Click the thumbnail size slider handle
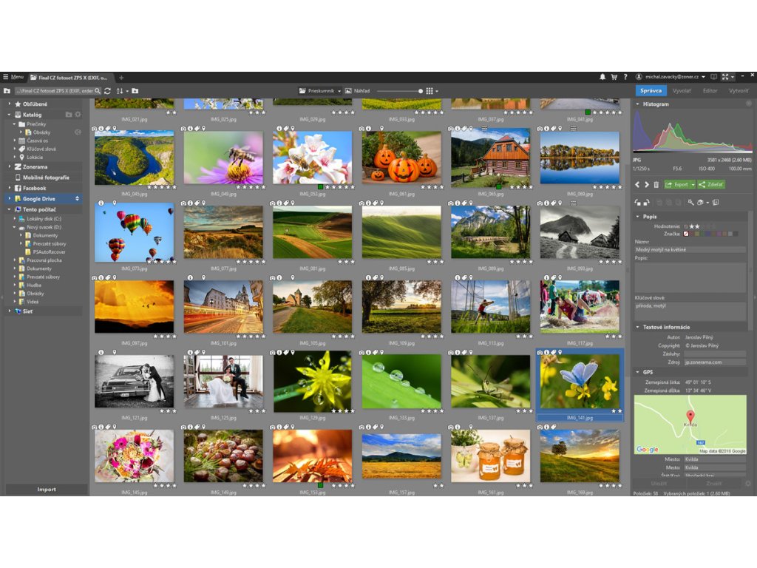757x568 pixels. click(x=421, y=91)
